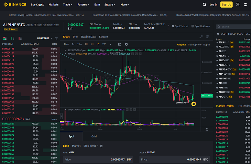The width and height of the screenshot is (251, 164).
Task: Click the Stop-limit info icon
Action: (x=101, y=146)
